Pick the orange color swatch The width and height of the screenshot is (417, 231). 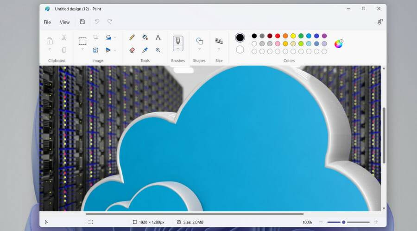(x=285, y=36)
